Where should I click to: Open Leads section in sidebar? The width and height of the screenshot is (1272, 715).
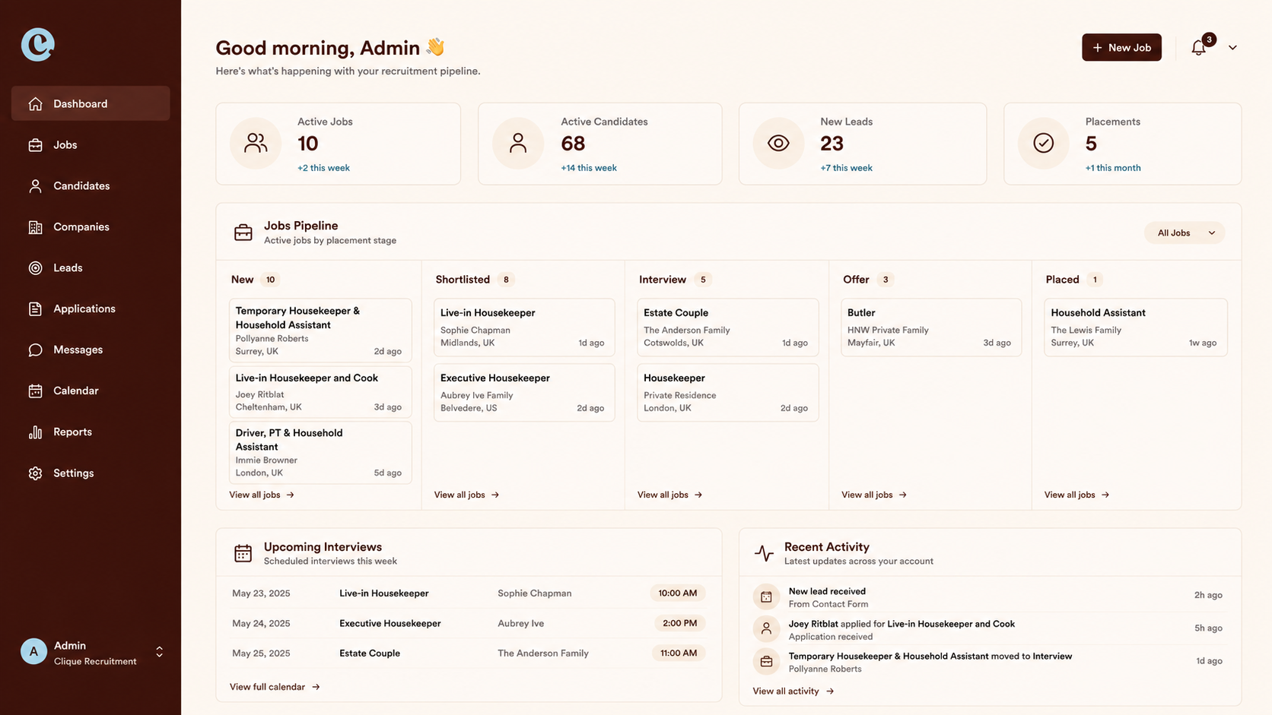point(91,267)
